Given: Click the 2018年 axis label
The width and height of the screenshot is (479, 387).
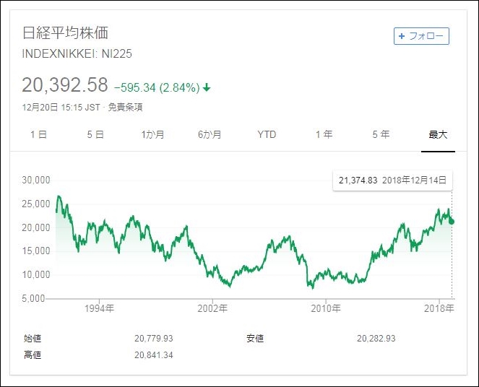Looking at the screenshot, I should pos(439,308).
